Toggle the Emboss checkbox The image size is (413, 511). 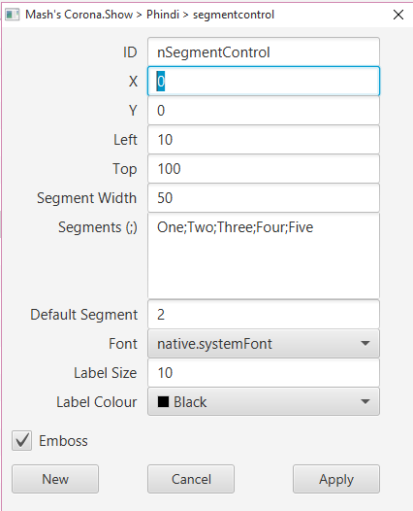21,441
